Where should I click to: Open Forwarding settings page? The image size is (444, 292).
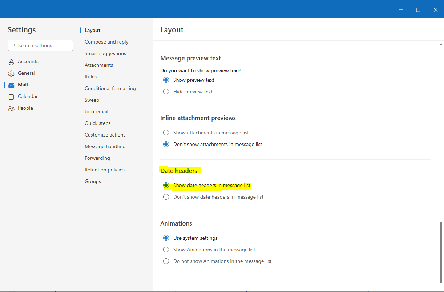(x=97, y=158)
